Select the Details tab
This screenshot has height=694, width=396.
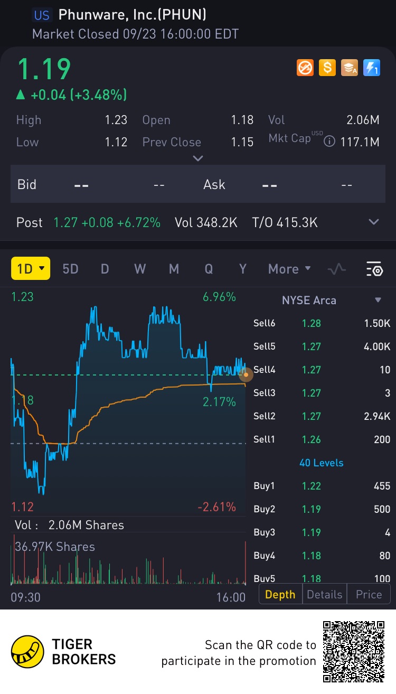click(325, 594)
